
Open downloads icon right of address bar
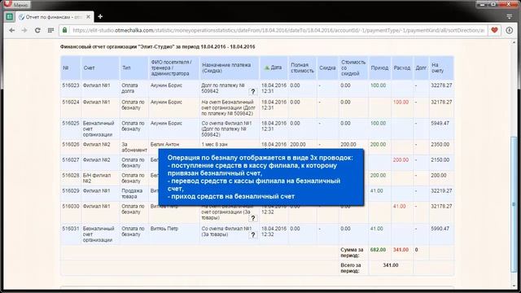click(510, 30)
